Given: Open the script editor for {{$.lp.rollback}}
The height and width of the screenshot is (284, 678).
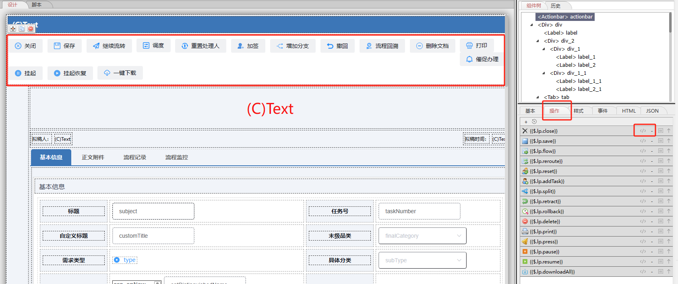Looking at the screenshot, I should (x=643, y=211).
